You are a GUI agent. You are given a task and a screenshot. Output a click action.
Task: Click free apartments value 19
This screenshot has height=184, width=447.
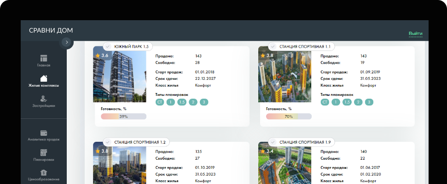pos(362,63)
